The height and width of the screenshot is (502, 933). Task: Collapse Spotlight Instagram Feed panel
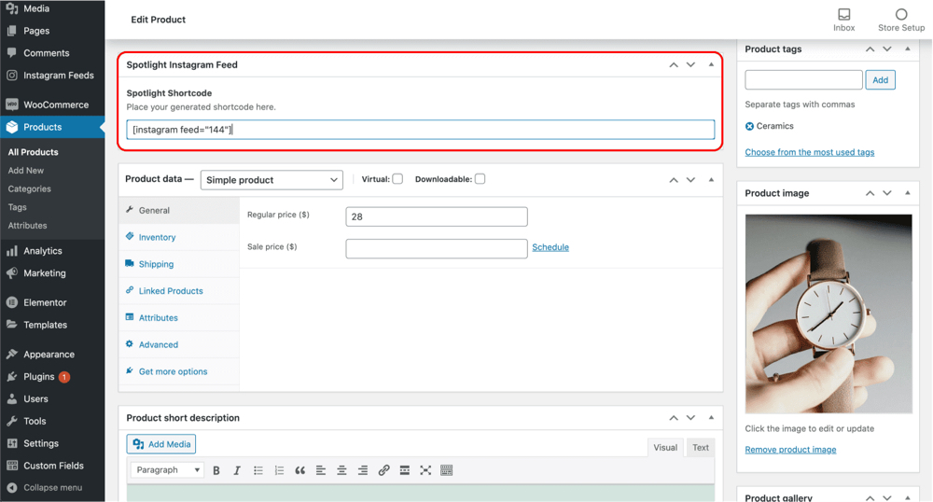coord(711,64)
